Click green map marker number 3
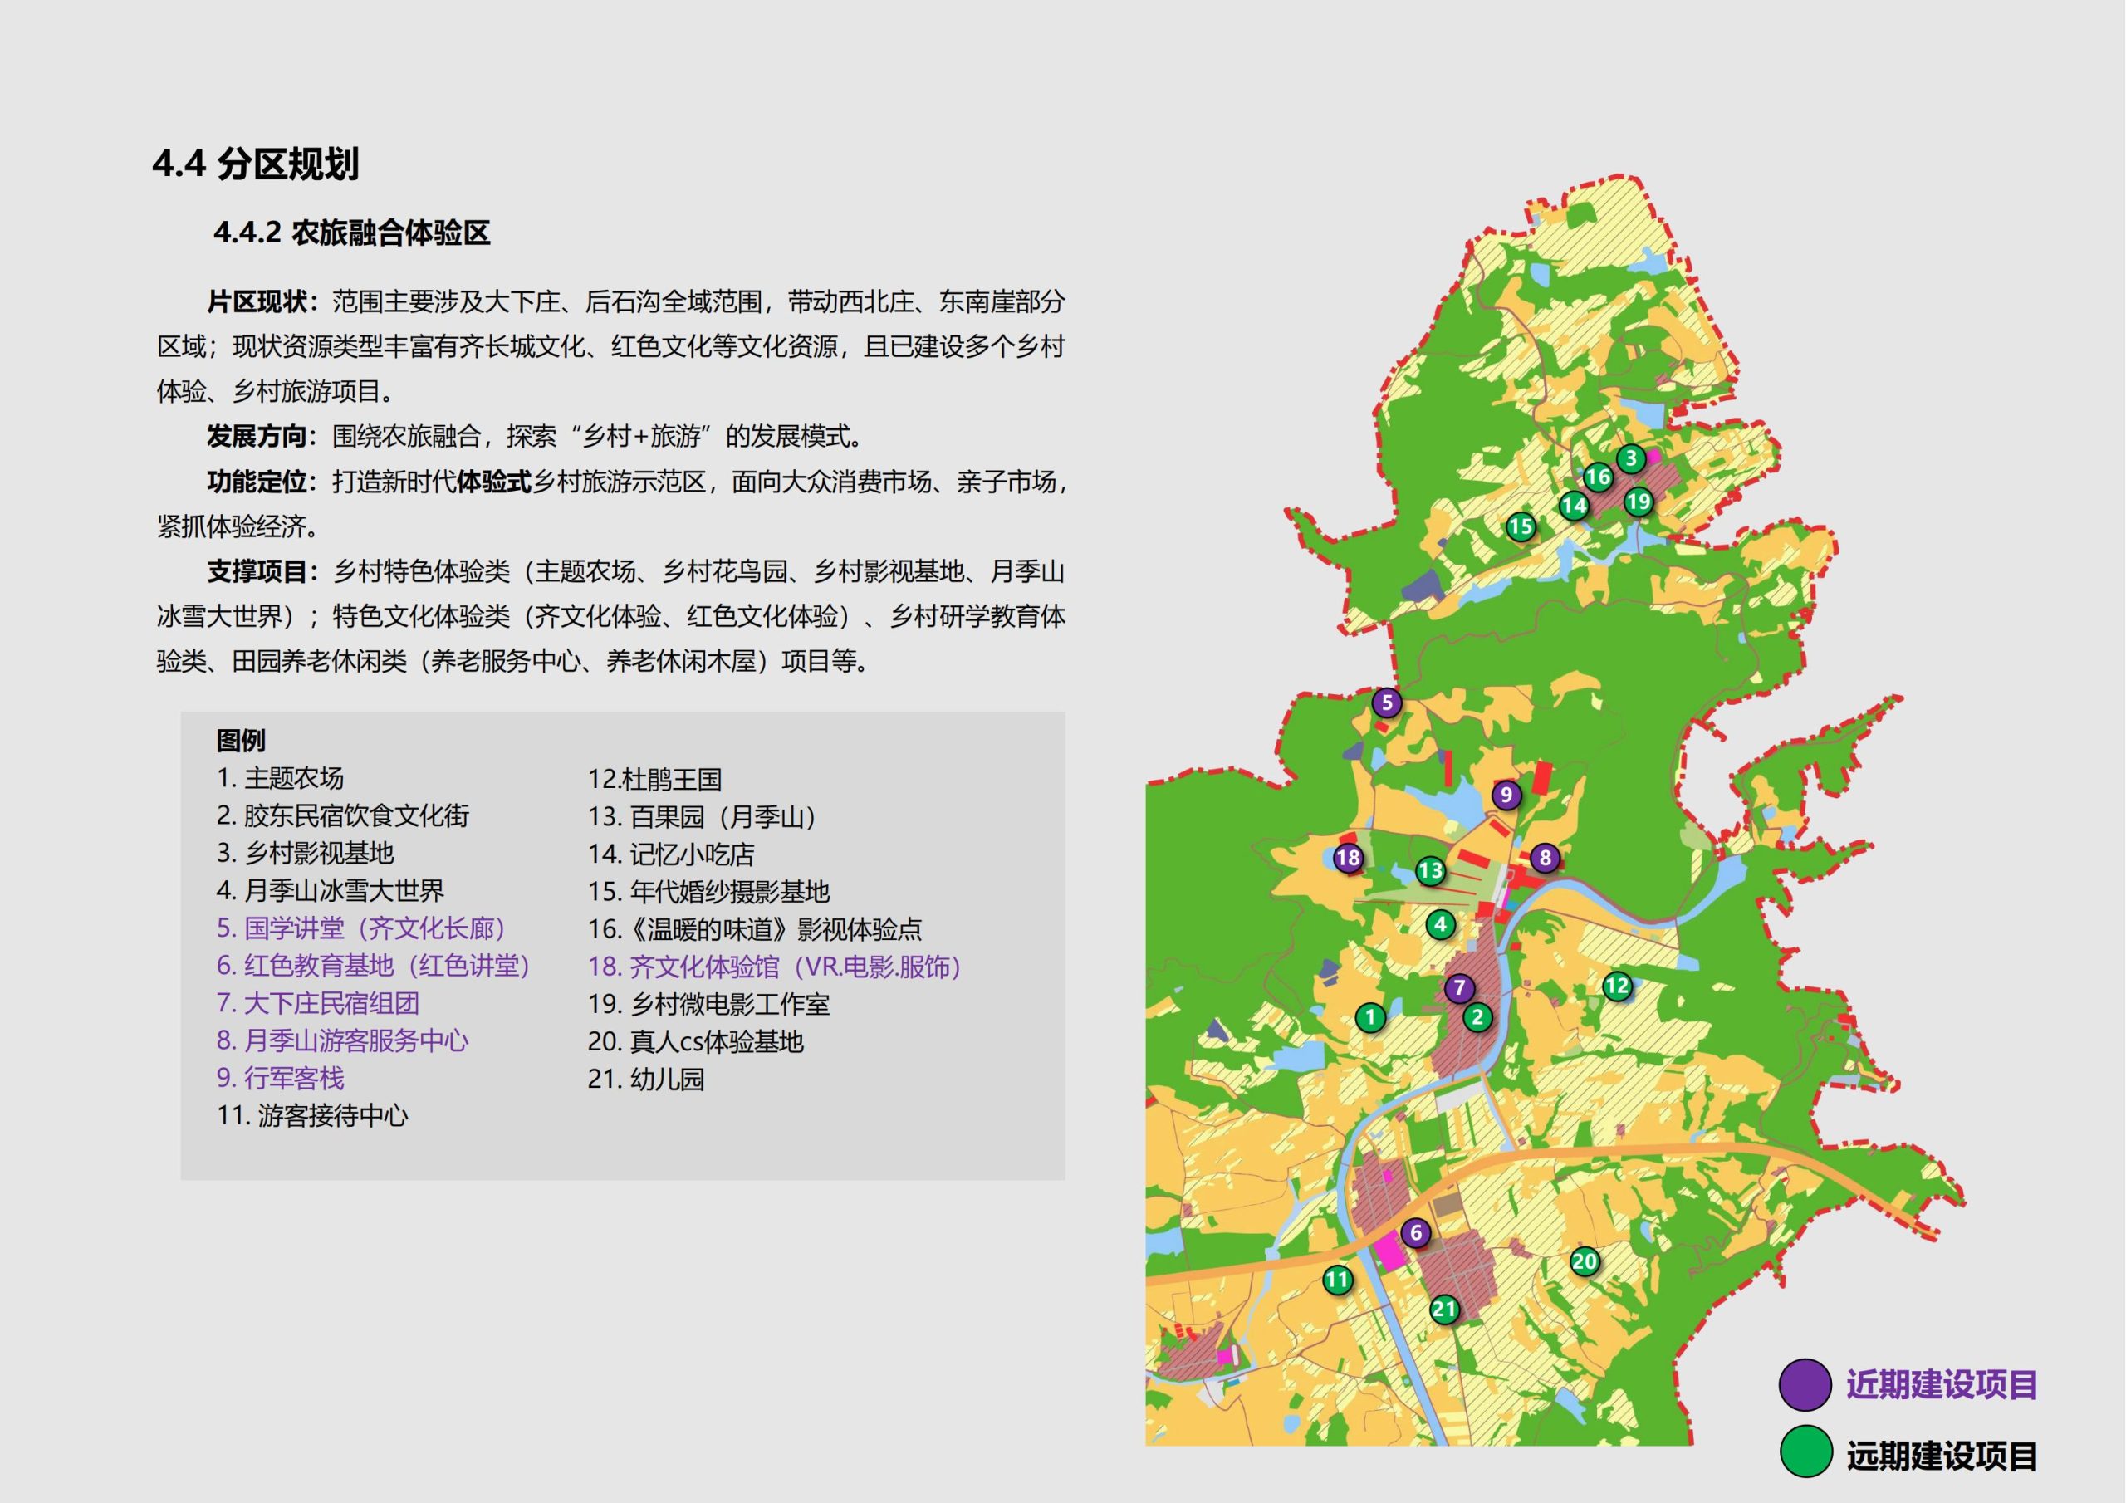Image resolution: width=2126 pixels, height=1503 pixels. 1632,458
